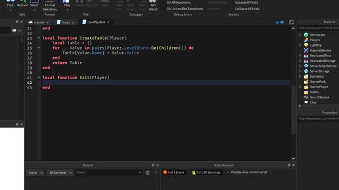Open Output panel three-dot options menu
The height and width of the screenshot is (190, 339).
point(156,173)
